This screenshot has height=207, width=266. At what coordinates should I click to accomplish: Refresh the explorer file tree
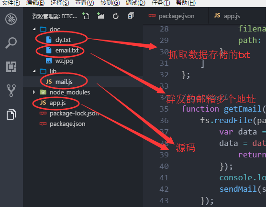pos(115,16)
